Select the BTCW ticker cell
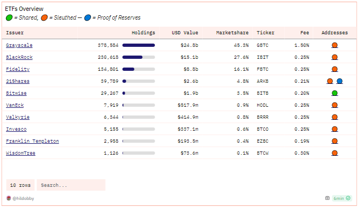The width and height of the screenshot is (359, 207). pos(263,153)
